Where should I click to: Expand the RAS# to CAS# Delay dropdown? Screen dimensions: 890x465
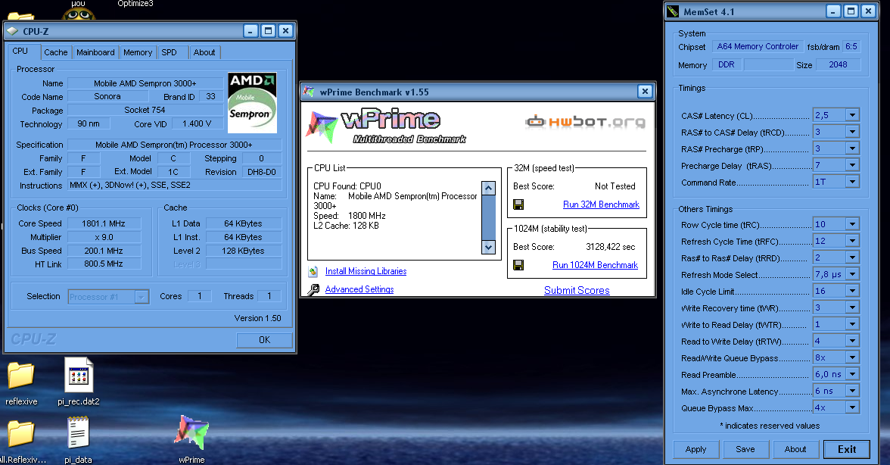point(852,132)
